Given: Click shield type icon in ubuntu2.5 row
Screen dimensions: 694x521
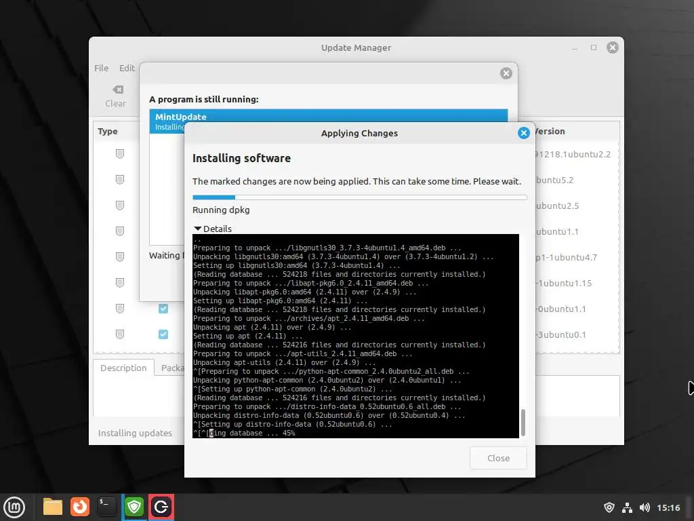Looking at the screenshot, I should coord(120,205).
